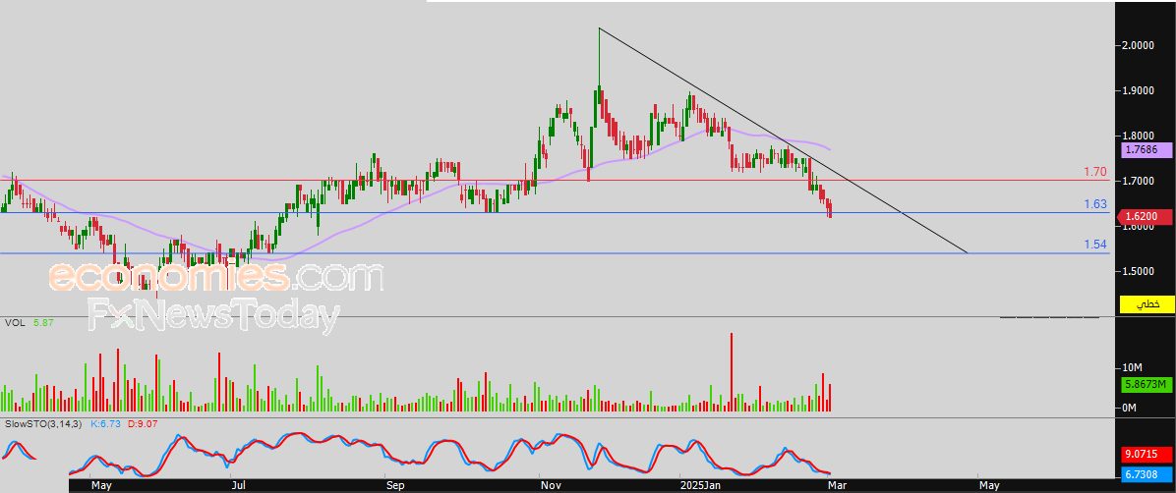Click the K:6.73 stochastic value
1176x493 pixels.
106,423
